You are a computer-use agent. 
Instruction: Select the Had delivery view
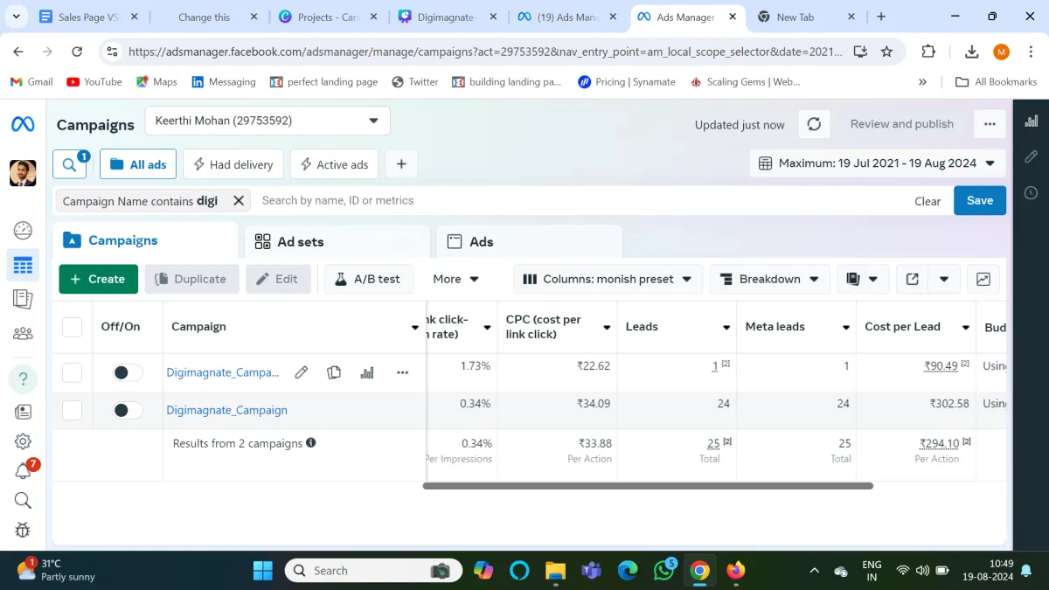tap(233, 164)
